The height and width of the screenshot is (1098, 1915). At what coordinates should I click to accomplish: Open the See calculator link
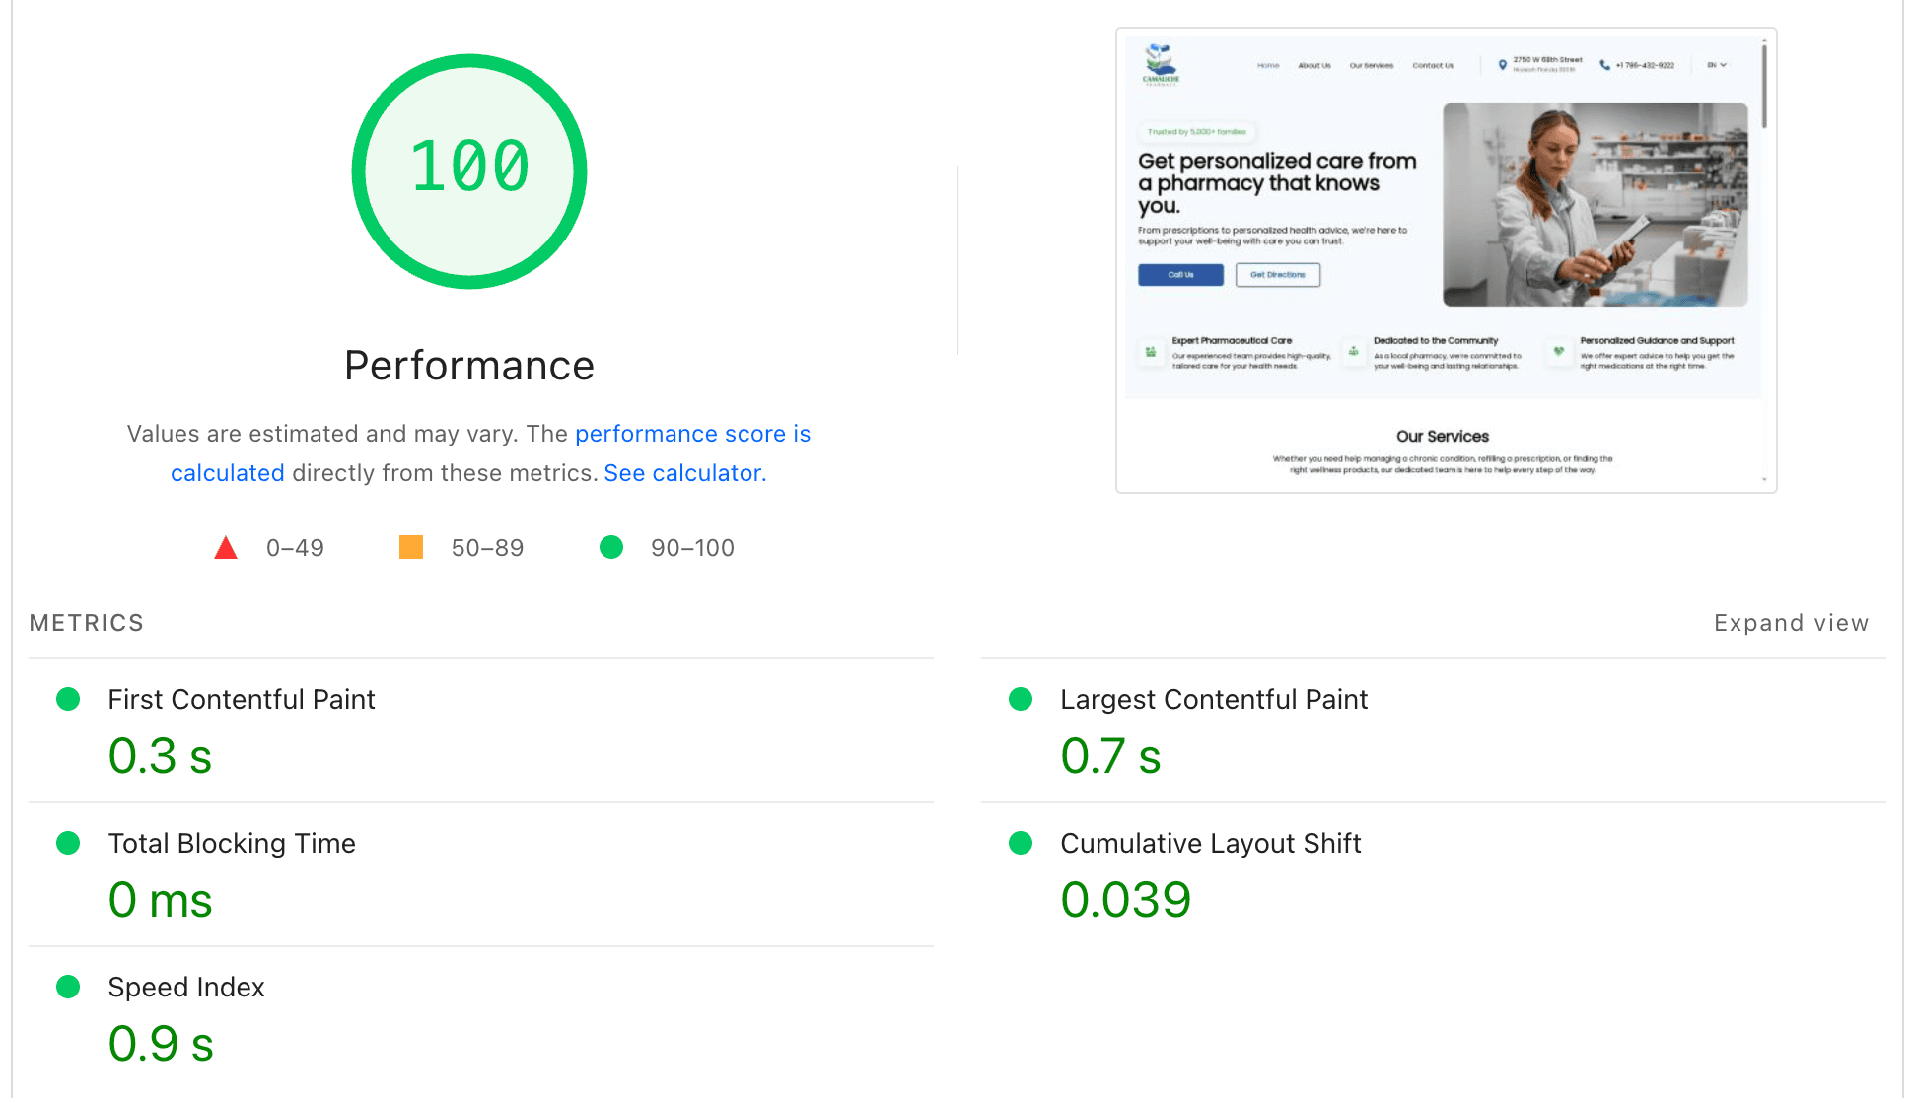click(682, 472)
